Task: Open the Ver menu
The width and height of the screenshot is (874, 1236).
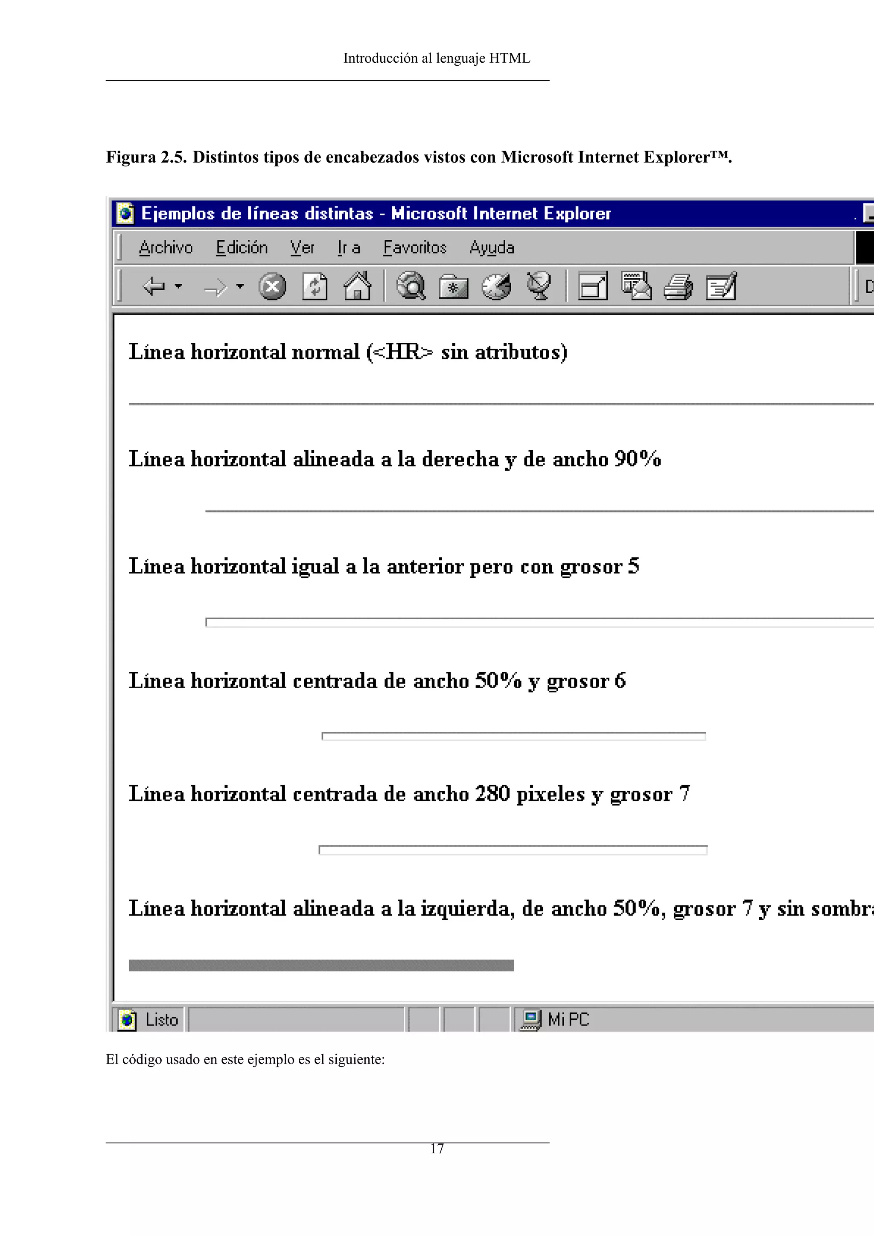Action: [x=303, y=248]
